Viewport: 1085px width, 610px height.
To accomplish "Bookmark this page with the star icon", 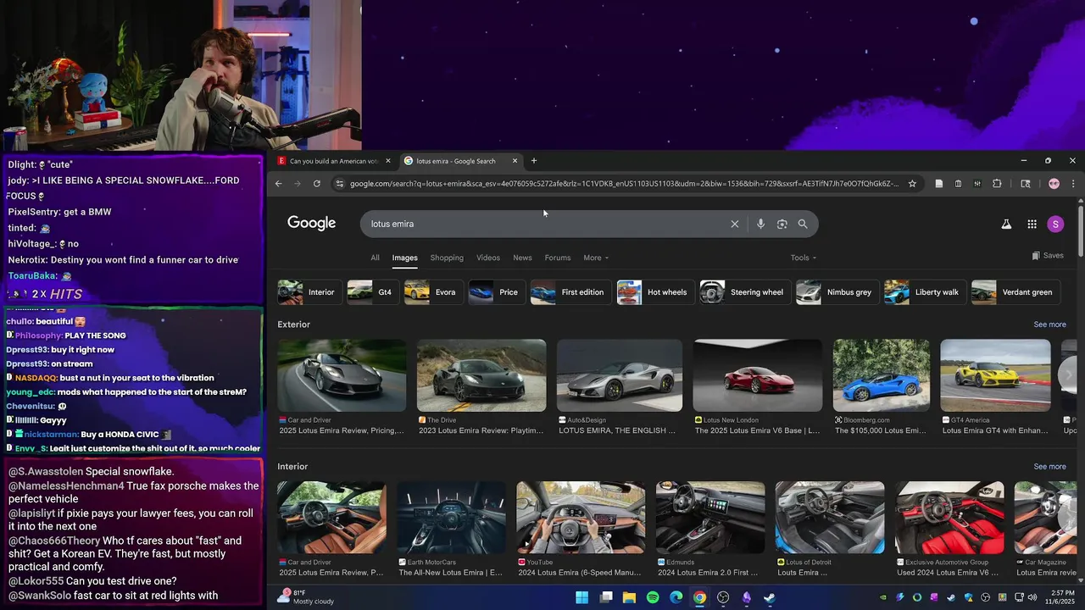I will pos(912,183).
